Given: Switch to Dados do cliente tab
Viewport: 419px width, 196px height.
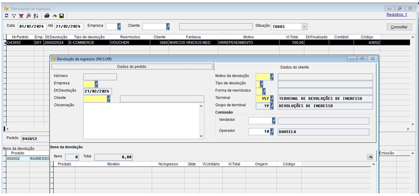Looking at the screenshot, I should [295, 67].
